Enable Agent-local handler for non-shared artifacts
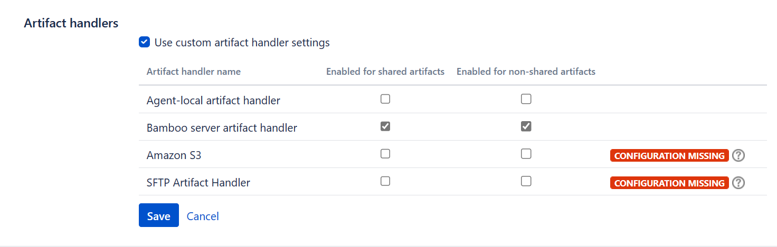The height and width of the screenshot is (247, 777). pyautogui.click(x=526, y=99)
